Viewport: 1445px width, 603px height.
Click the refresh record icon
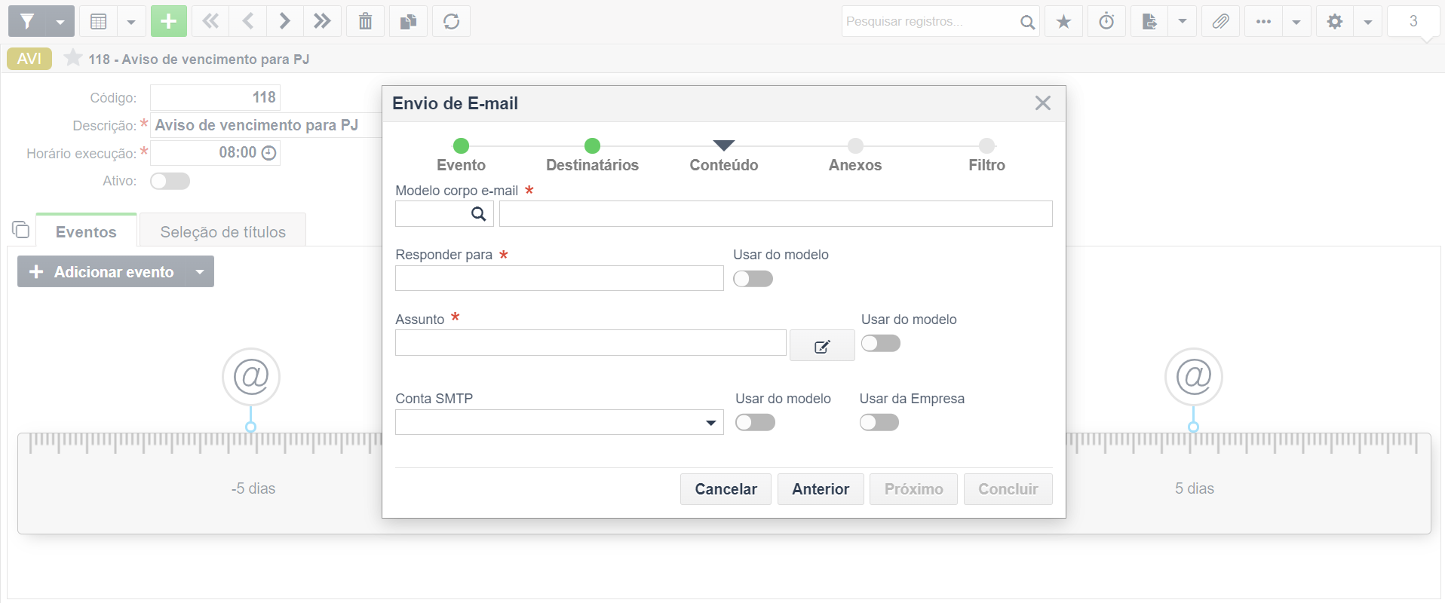coord(451,21)
